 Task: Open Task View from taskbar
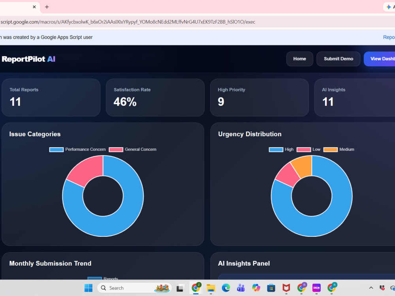click(180, 288)
